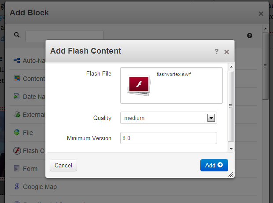Screen dimensions: 273x203
Task: Close the Add Block panel
Action: pos(261,14)
